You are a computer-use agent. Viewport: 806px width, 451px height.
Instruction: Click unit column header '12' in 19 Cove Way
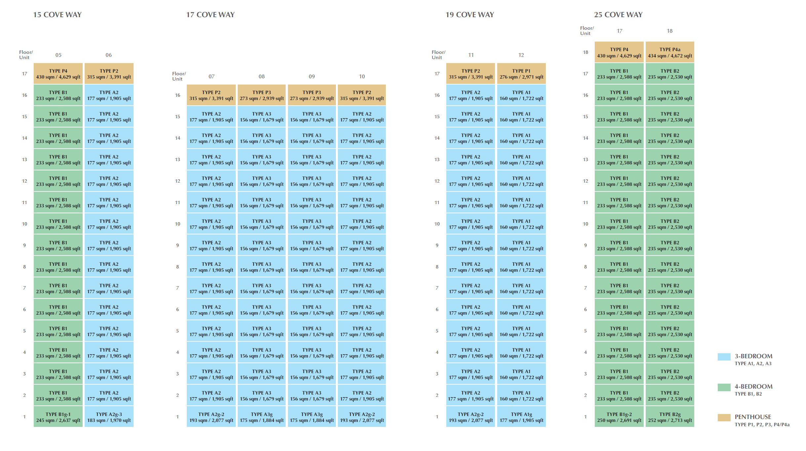[521, 55]
